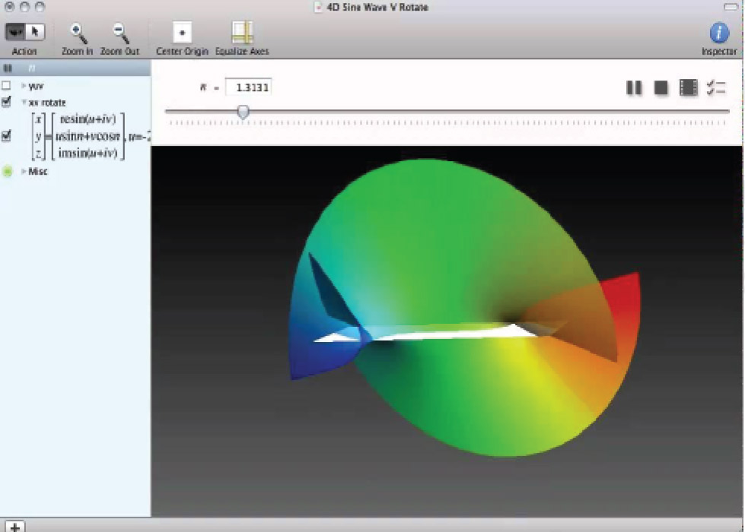Select the 'Misc' group label
The image size is (745, 532).
38,171
